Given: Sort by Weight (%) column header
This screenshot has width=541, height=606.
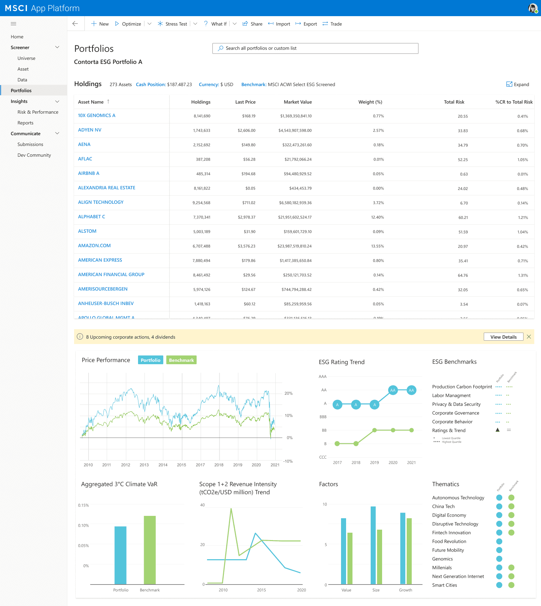Looking at the screenshot, I should (x=370, y=102).
